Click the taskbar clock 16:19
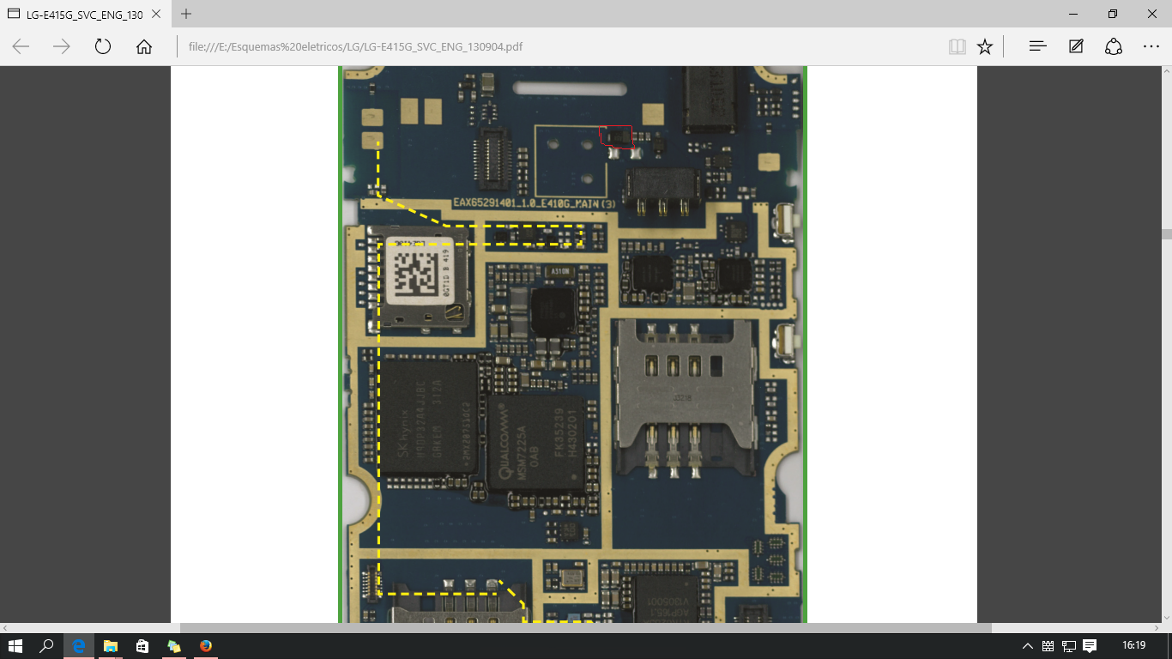 click(x=1134, y=646)
